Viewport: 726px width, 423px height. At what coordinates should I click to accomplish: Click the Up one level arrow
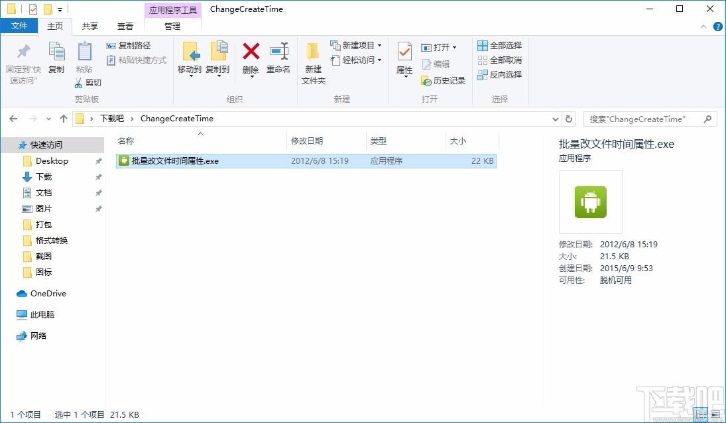point(64,119)
